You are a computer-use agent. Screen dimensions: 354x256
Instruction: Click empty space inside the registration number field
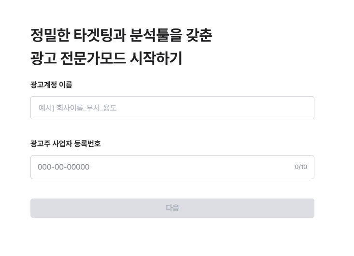pyautogui.click(x=192, y=167)
